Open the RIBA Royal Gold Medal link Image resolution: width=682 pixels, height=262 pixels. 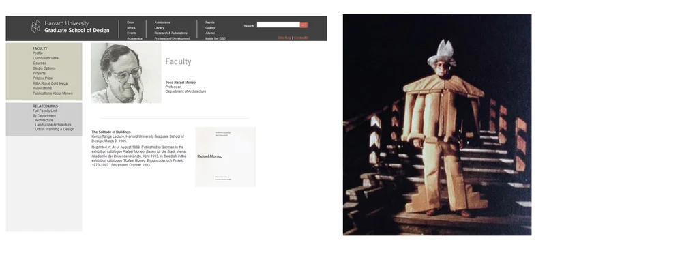(x=50, y=83)
